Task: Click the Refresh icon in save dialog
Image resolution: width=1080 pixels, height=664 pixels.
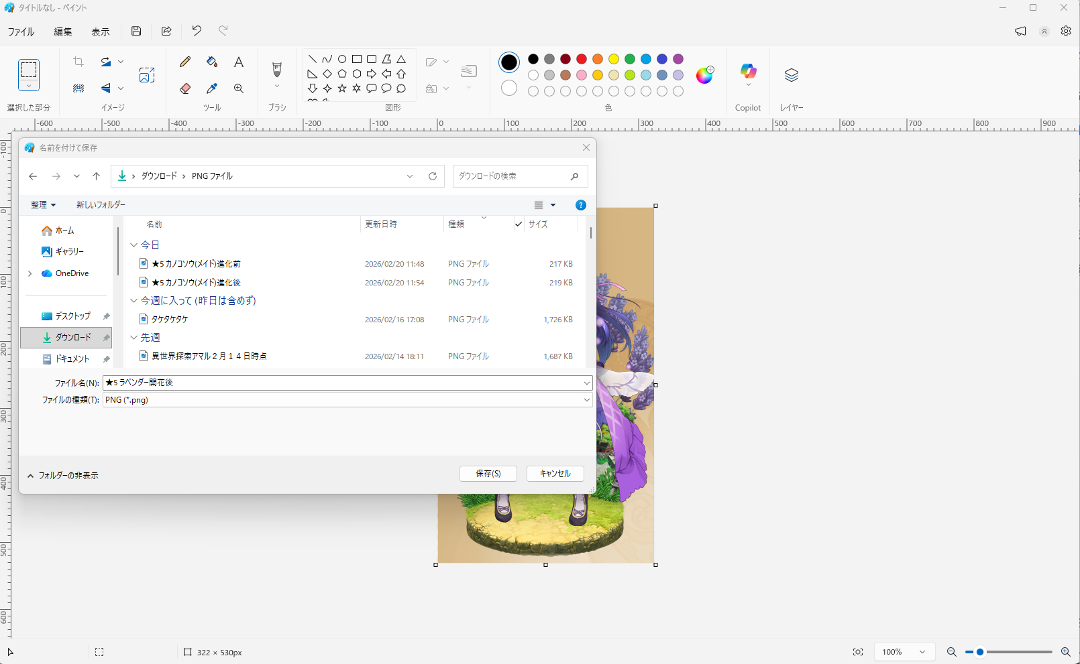Action: [x=433, y=176]
